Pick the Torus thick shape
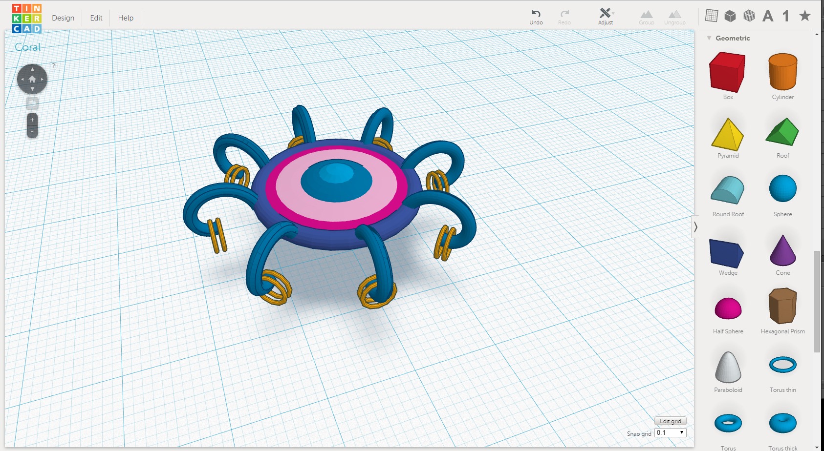The image size is (824, 451). pyautogui.click(x=783, y=423)
